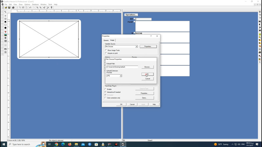
Task: Click the Demo... button
Action: pos(144,98)
